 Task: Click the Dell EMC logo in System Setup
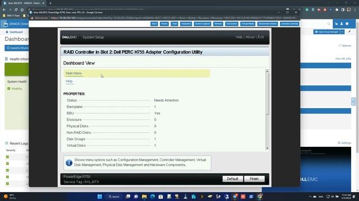[70, 37]
